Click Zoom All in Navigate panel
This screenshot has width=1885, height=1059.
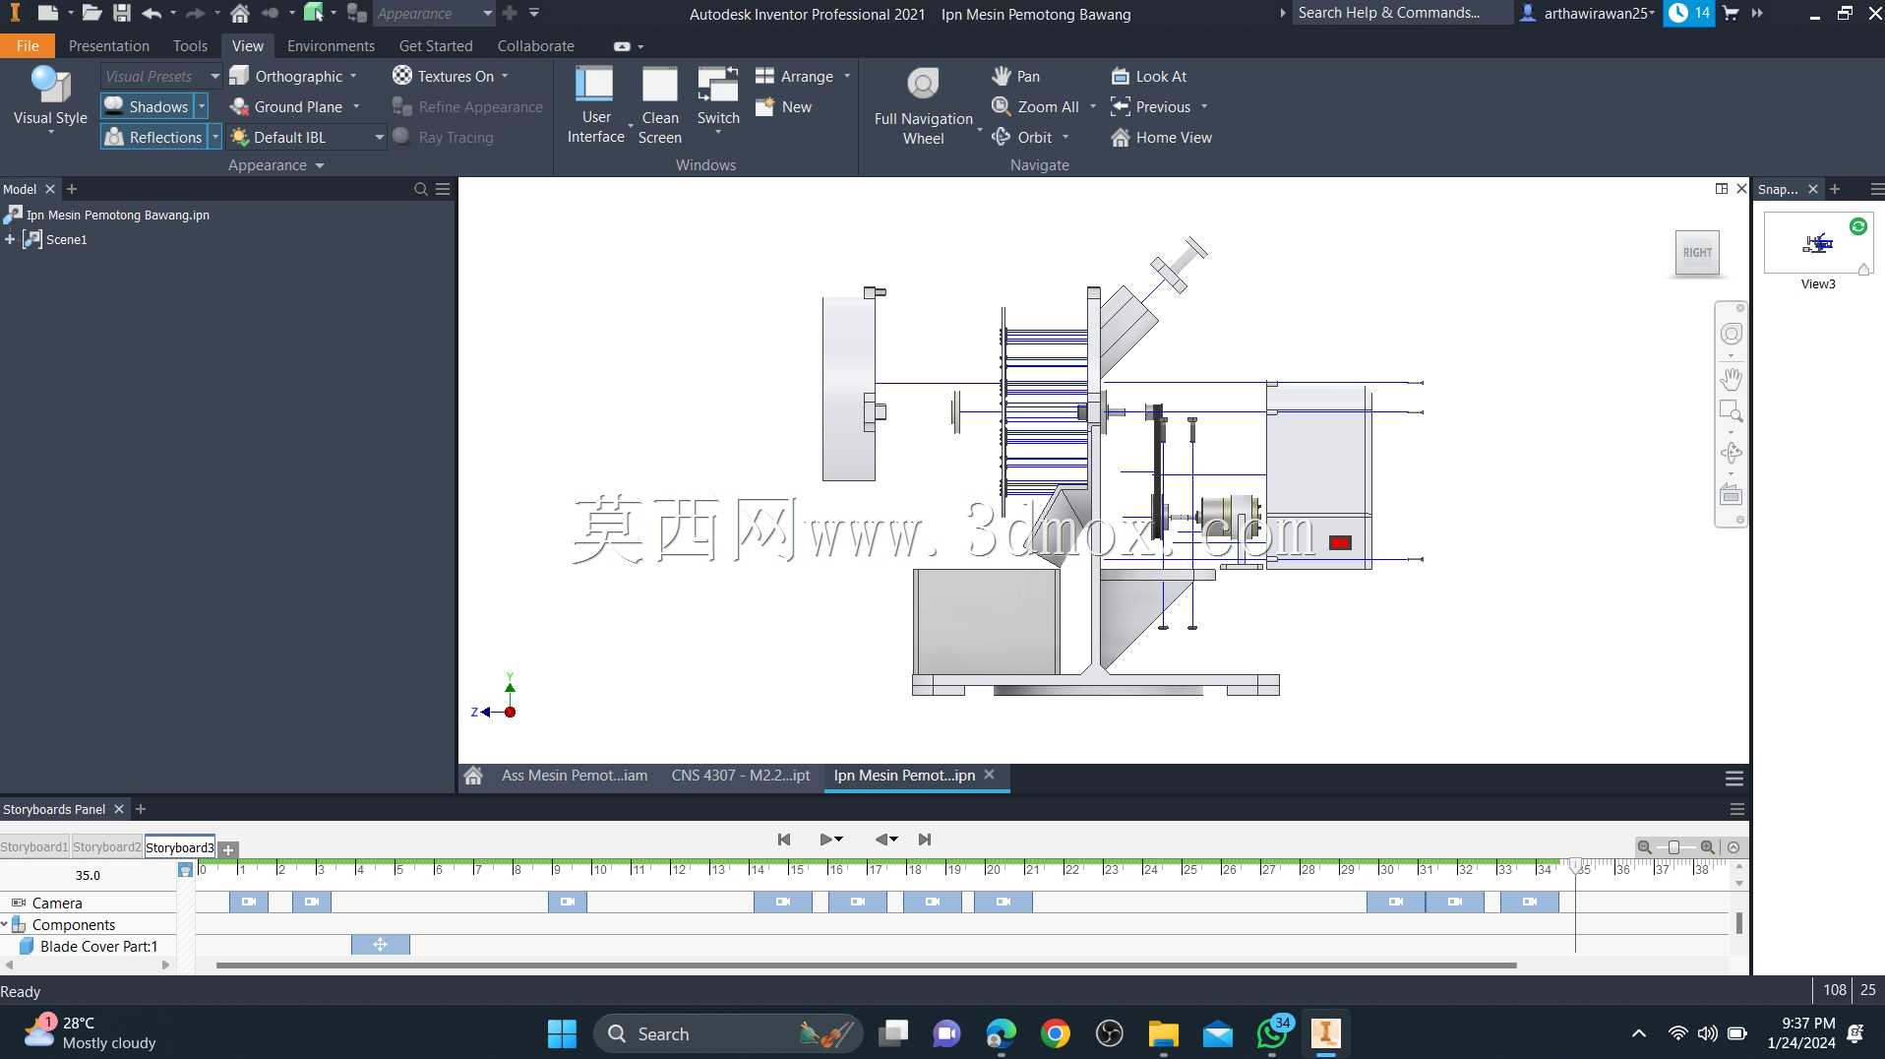click(x=1036, y=106)
